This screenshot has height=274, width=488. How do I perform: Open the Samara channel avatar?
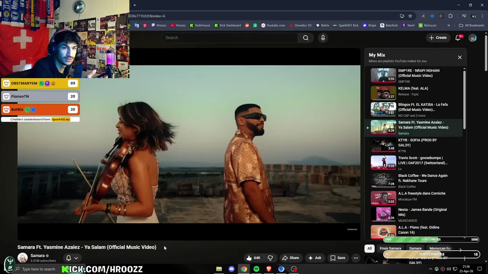[22, 258]
